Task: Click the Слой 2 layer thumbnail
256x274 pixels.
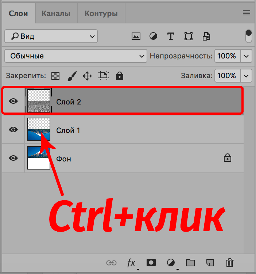Action: pyautogui.click(x=39, y=101)
